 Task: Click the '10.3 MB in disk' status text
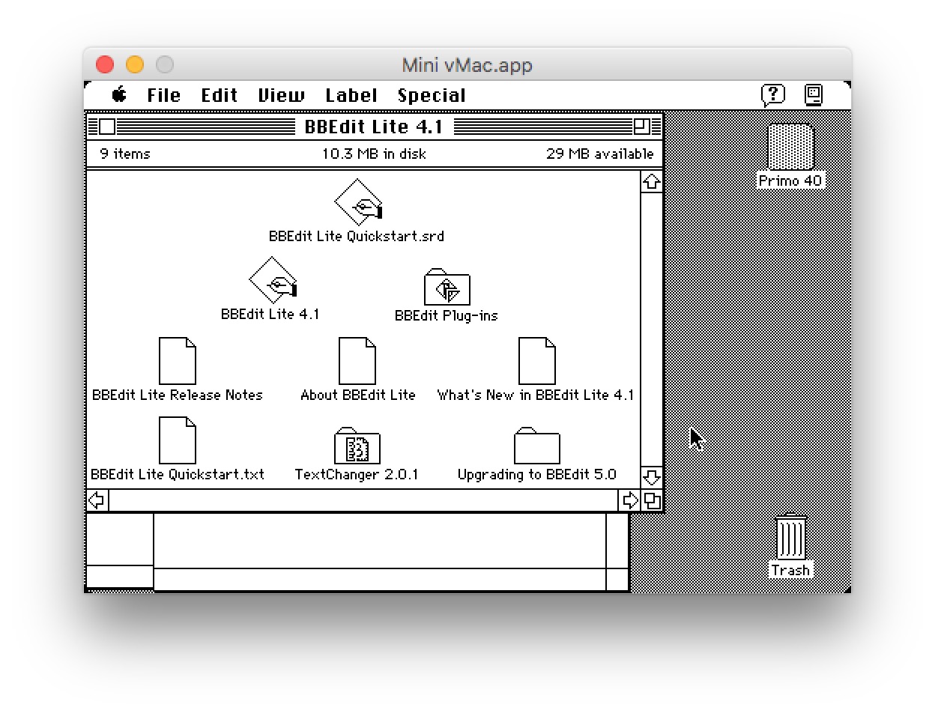coord(374,154)
